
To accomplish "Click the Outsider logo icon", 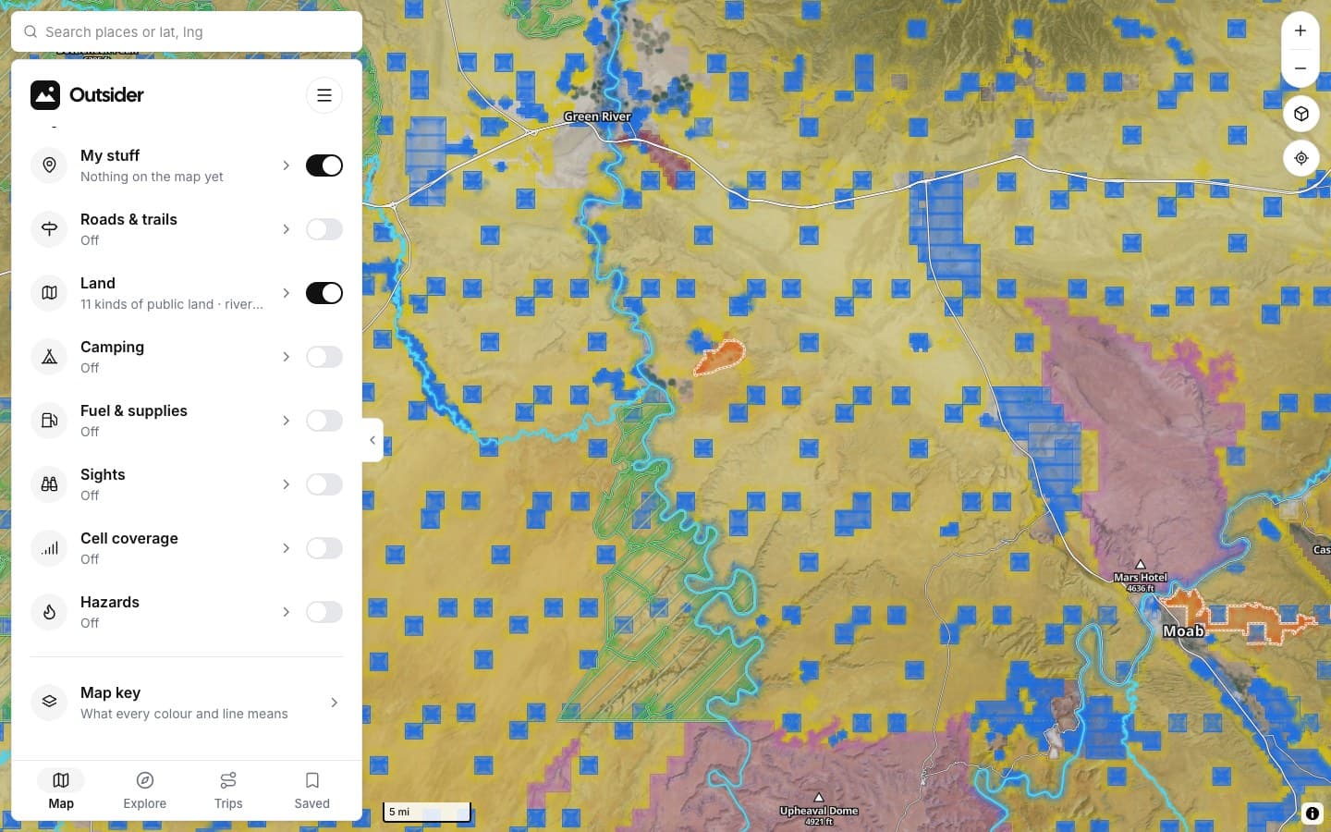I will coord(45,95).
